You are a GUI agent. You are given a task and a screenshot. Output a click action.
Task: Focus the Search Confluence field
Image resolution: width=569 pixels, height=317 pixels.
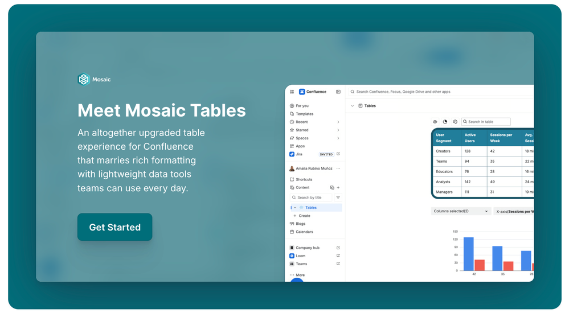tap(441, 92)
